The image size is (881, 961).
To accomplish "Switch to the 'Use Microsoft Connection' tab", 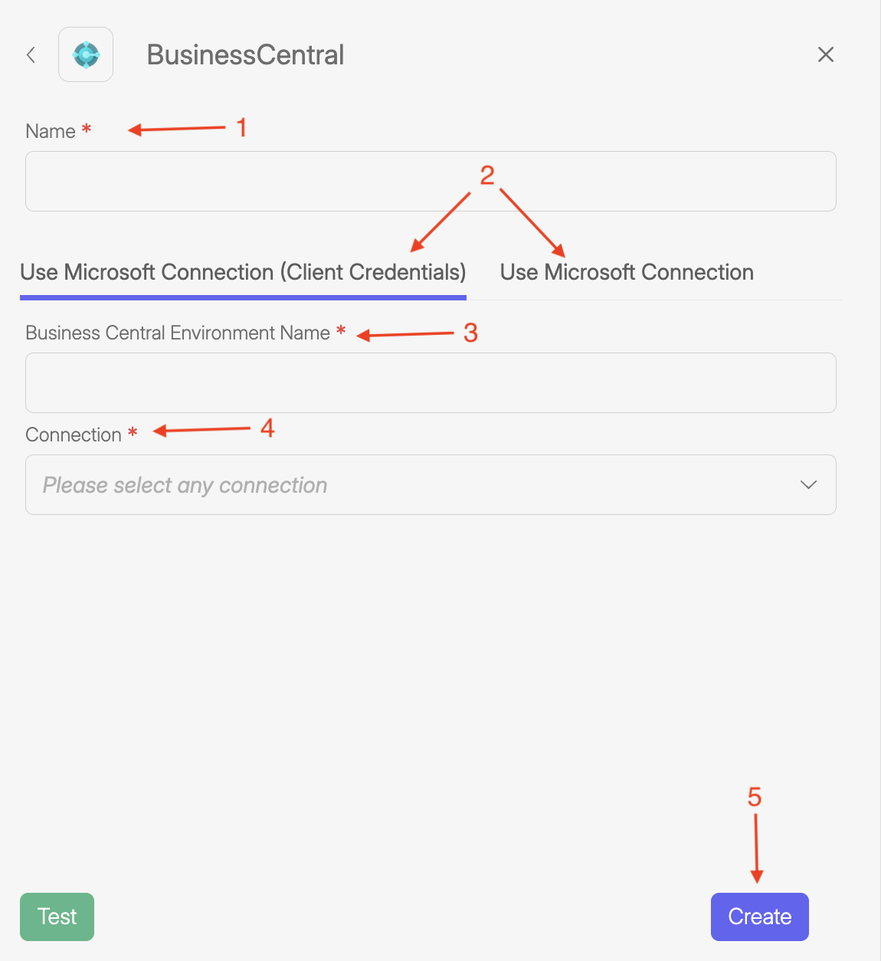I will pos(627,272).
